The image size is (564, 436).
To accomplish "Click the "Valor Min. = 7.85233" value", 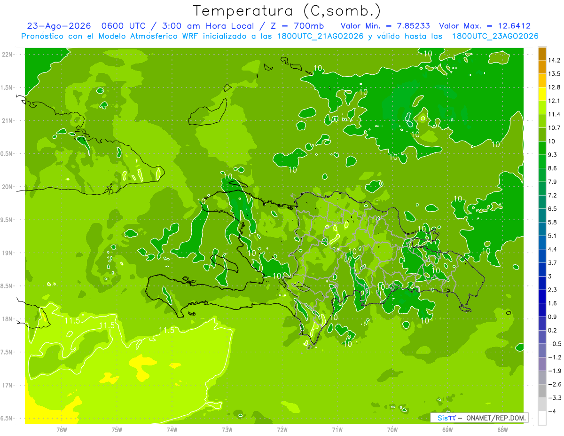I will pos(386,26).
